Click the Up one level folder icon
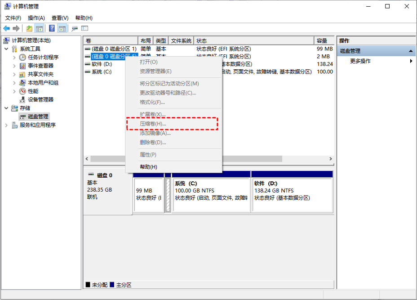 click(29, 28)
